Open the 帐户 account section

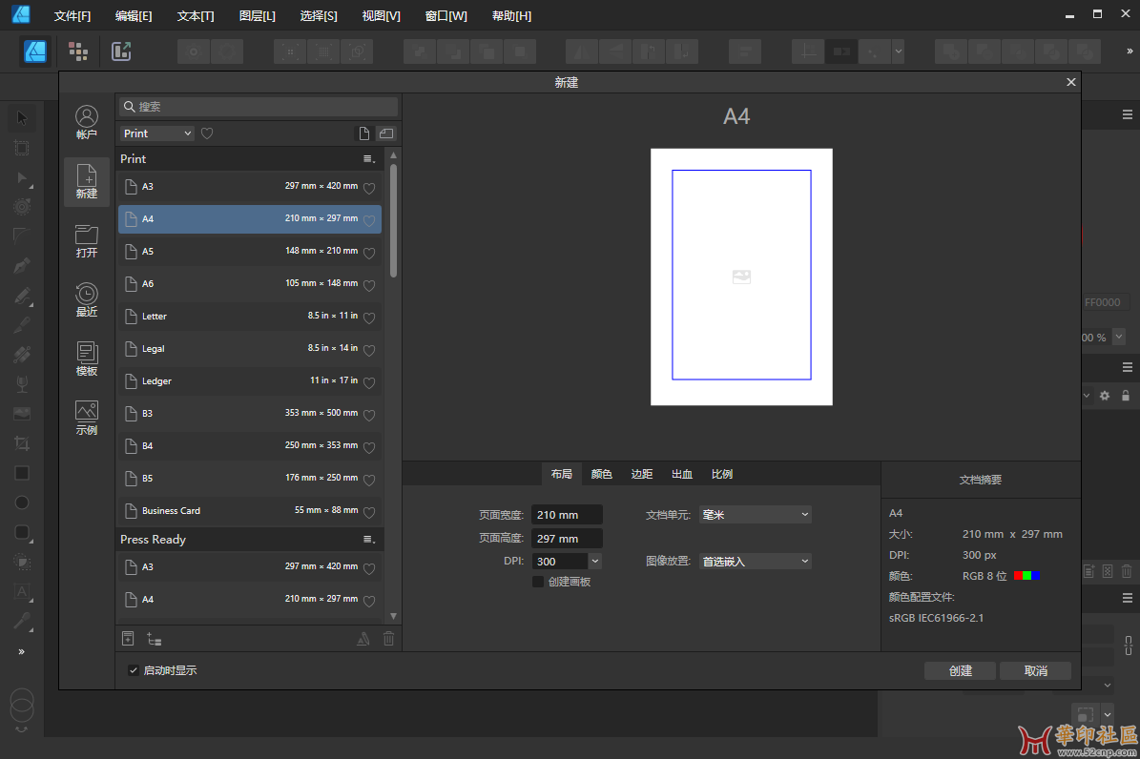click(87, 122)
